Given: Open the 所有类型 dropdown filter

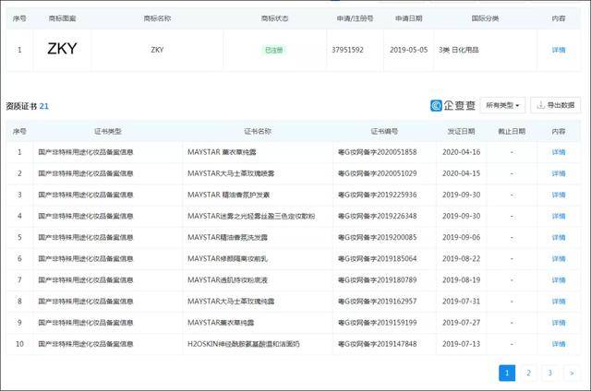Looking at the screenshot, I should [503, 105].
